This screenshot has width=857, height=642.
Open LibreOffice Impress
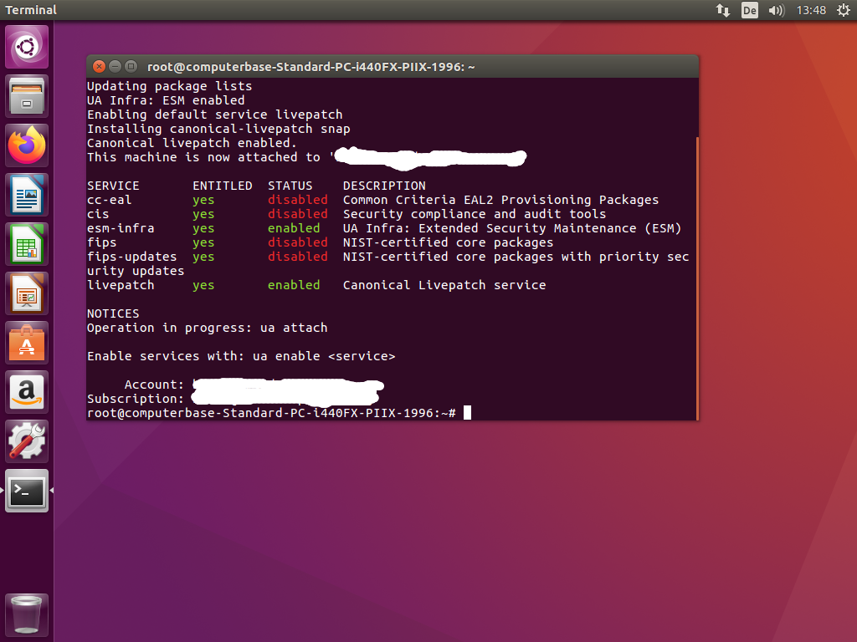27,293
